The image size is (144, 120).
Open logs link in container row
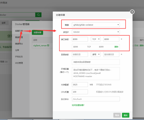(x=136, y=46)
